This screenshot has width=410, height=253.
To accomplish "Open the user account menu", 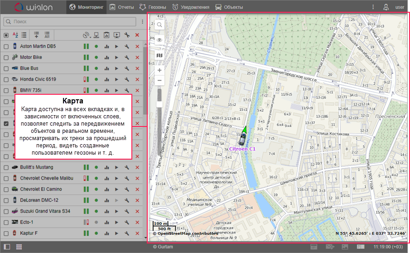I will pos(386,7).
